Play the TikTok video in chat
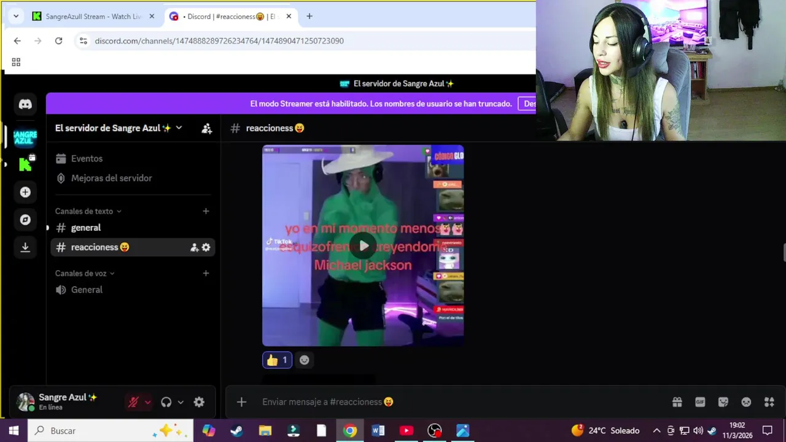This screenshot has width=786, height=442. 364,246
